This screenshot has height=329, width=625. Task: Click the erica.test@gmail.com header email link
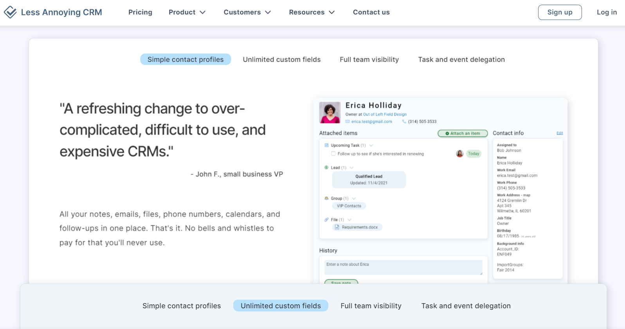pos(371,122)
